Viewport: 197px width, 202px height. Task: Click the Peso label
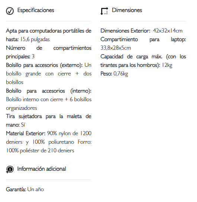point(106,74)
